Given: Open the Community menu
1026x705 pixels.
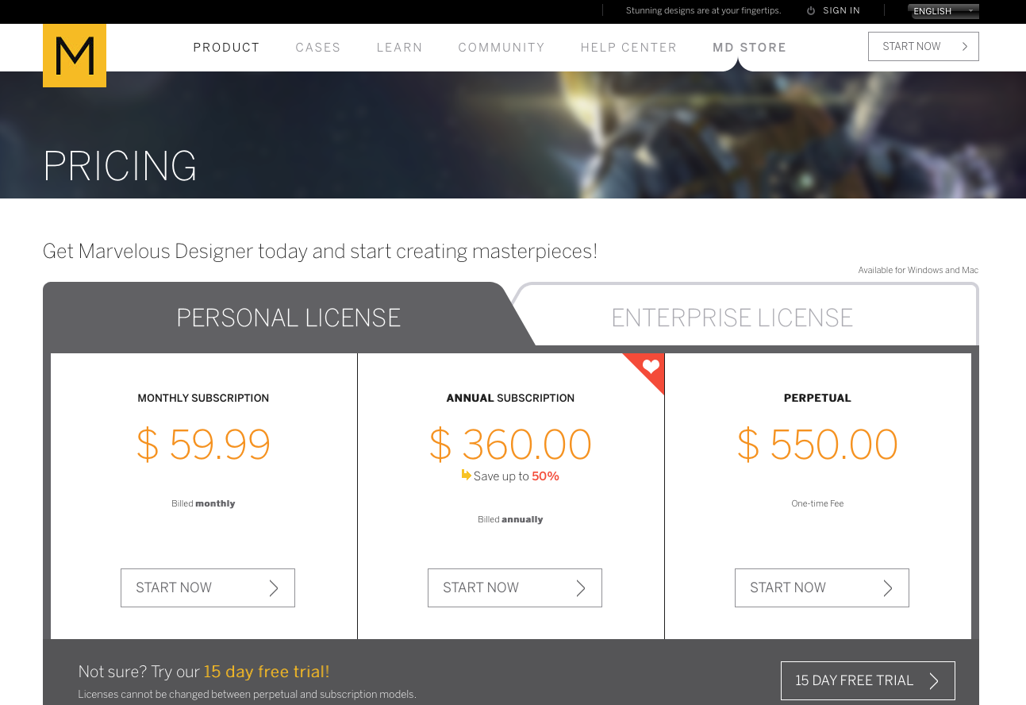Looking at the screenshot, I should pos(501,48).
